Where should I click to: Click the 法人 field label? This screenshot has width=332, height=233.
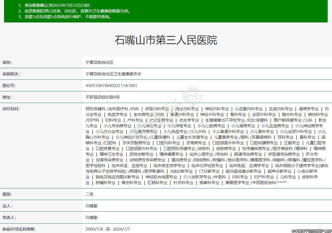[7, 206]
